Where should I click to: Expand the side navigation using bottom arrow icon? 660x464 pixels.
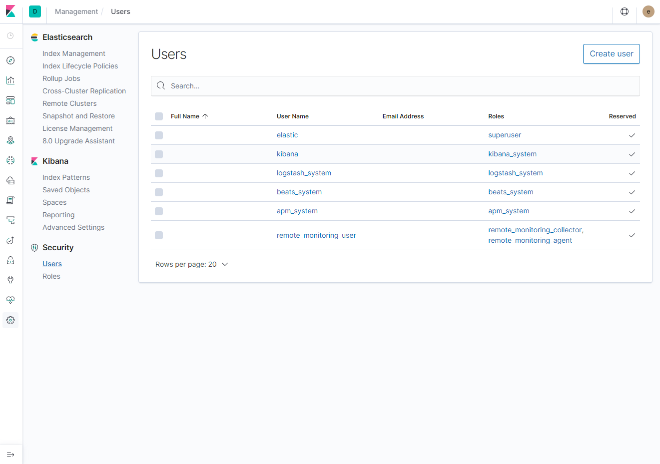10,455
